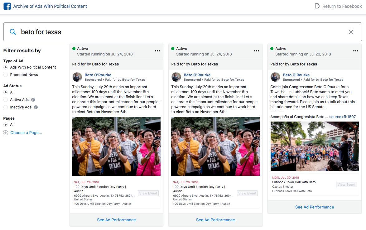Click the search magnifier icon
The image size is (366, 230).
coord(12,32)
